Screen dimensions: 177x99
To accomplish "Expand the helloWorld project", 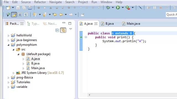I will click(9, 35).
